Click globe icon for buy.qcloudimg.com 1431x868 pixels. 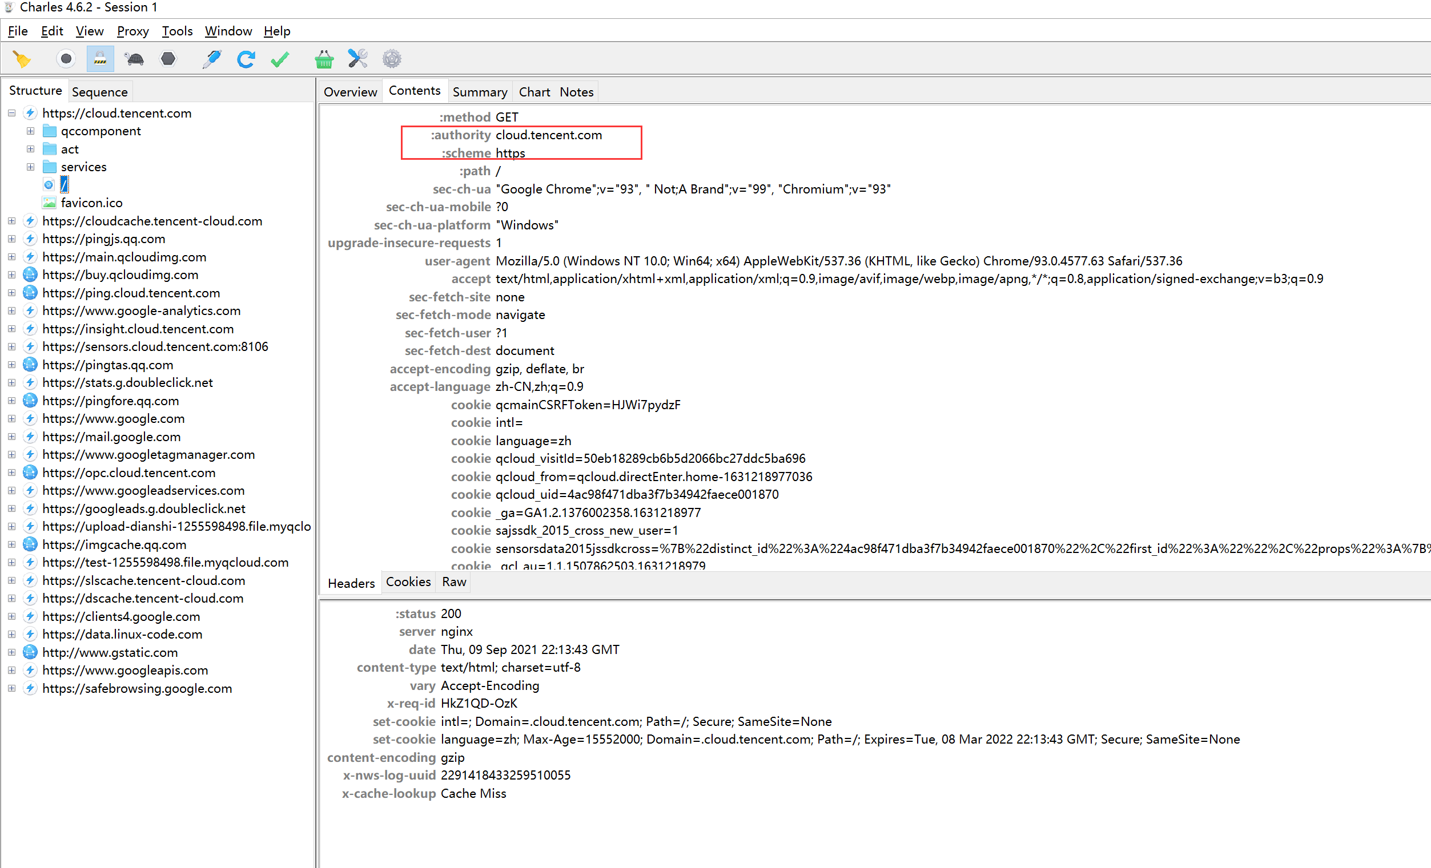(x=30, y=275)
